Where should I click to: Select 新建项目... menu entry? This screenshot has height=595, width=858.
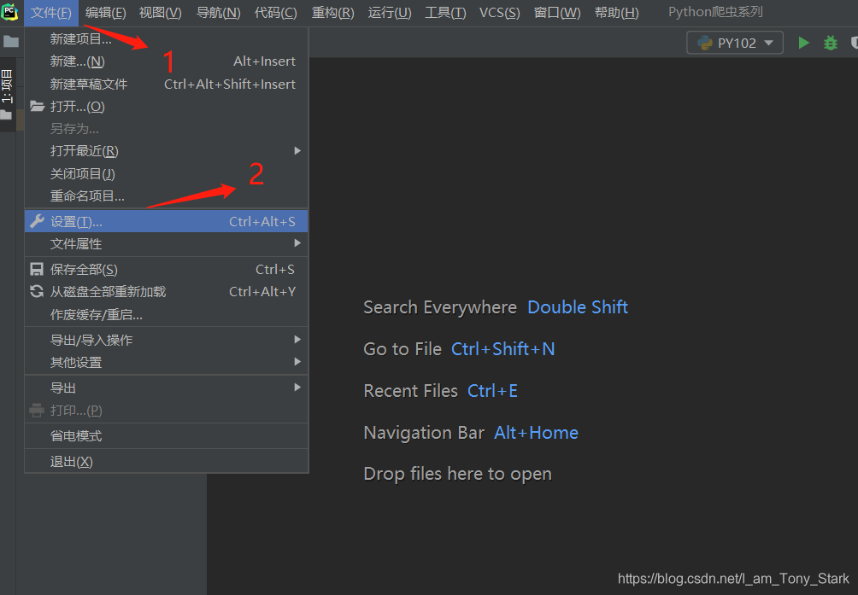click(x=167, y=38)
